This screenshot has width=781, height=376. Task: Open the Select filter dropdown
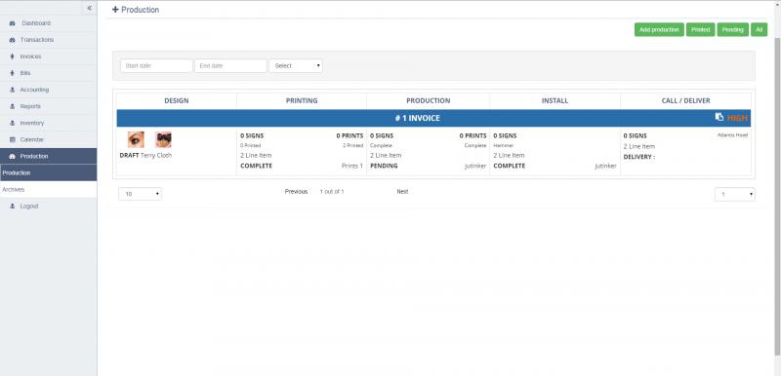click(296, 65)
